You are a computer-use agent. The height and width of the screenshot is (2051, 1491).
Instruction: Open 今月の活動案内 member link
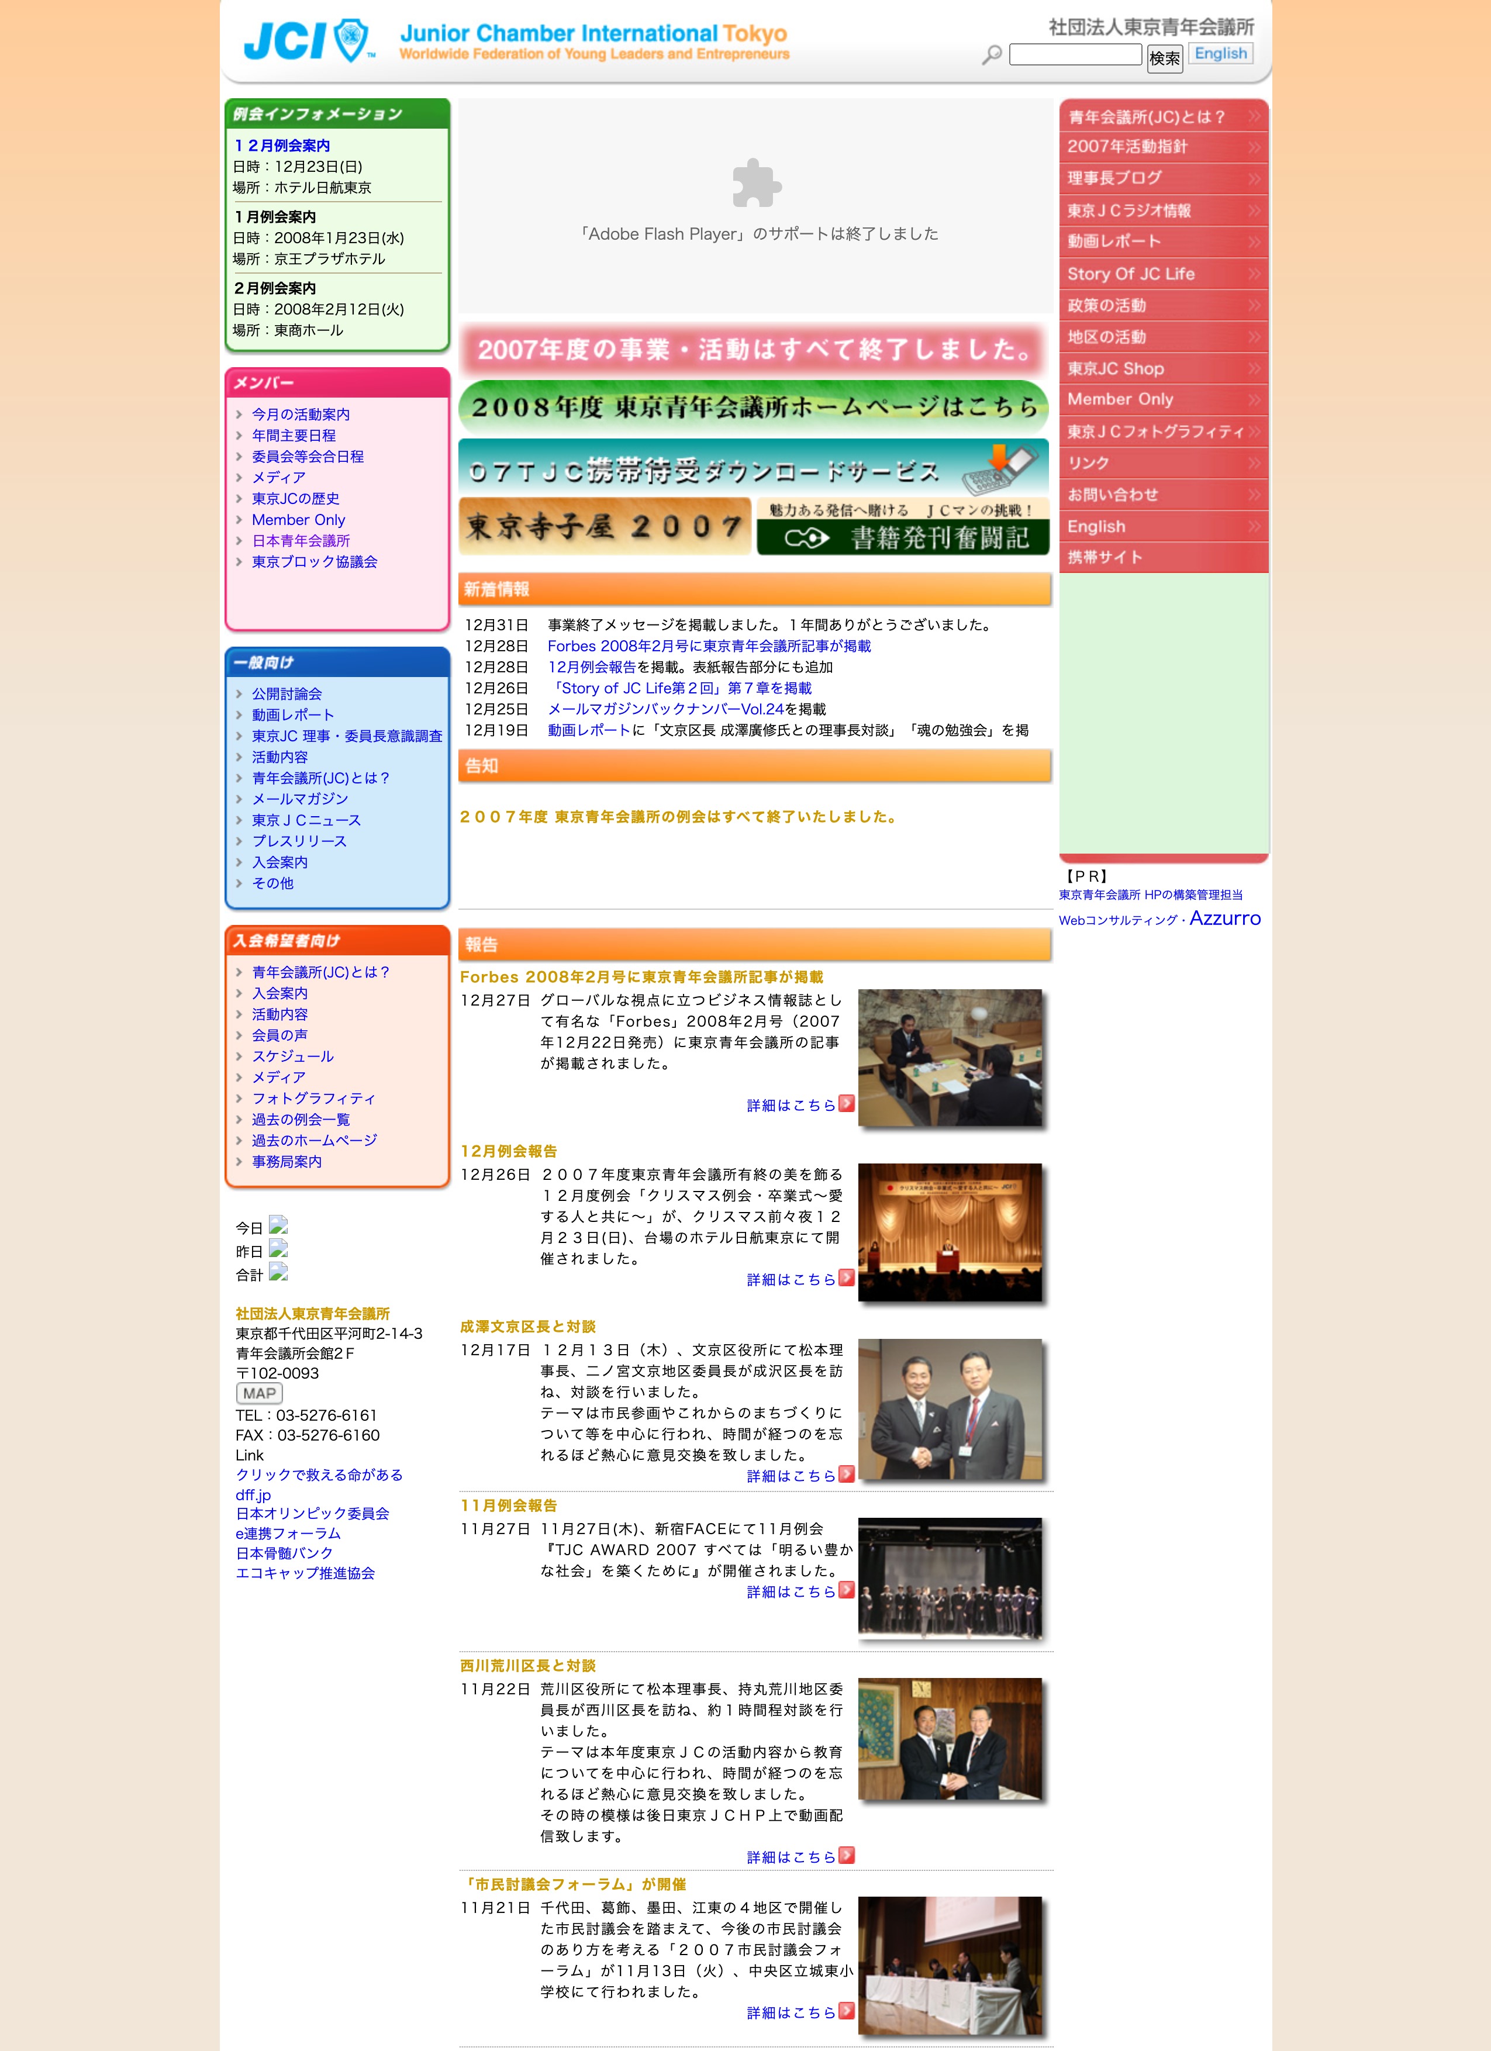tap(300, 414)
